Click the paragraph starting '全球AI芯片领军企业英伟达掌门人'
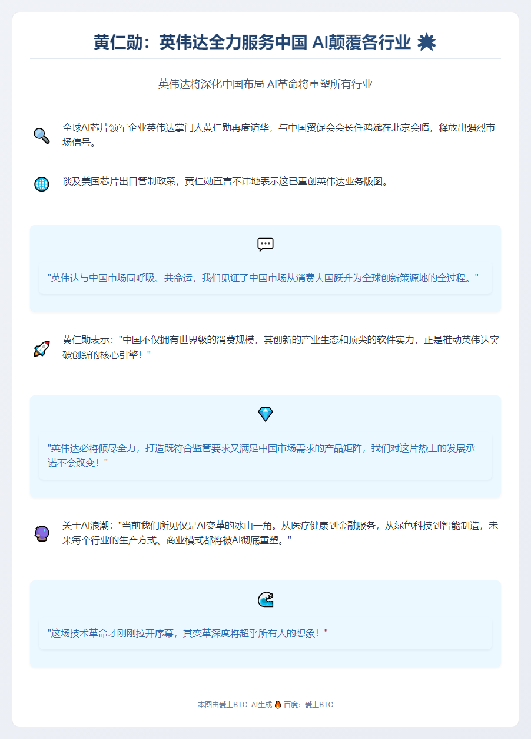The width and height of the screenshot is (531, 739). [x=278, y=135]
